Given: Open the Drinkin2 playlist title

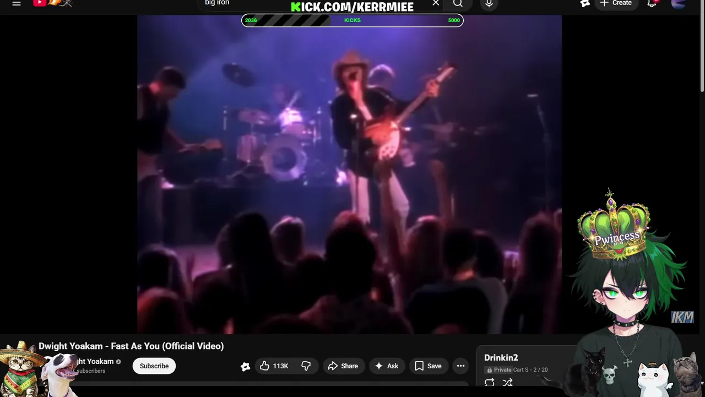Looking at the screenshot, I should coord(501,358).
